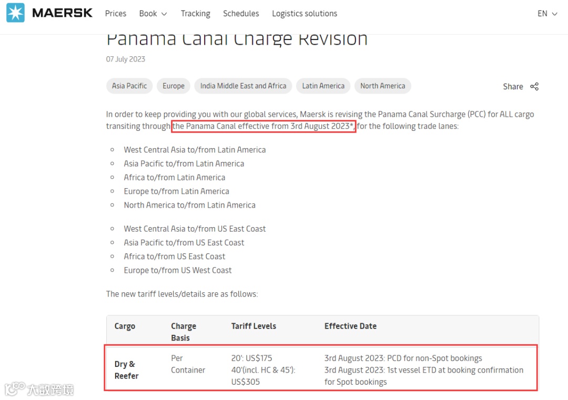Click the Tariff Levels column header
Image resolution: width=568 pixels, height=400 pixels.
pyautogui.click(x=253, y=326)
